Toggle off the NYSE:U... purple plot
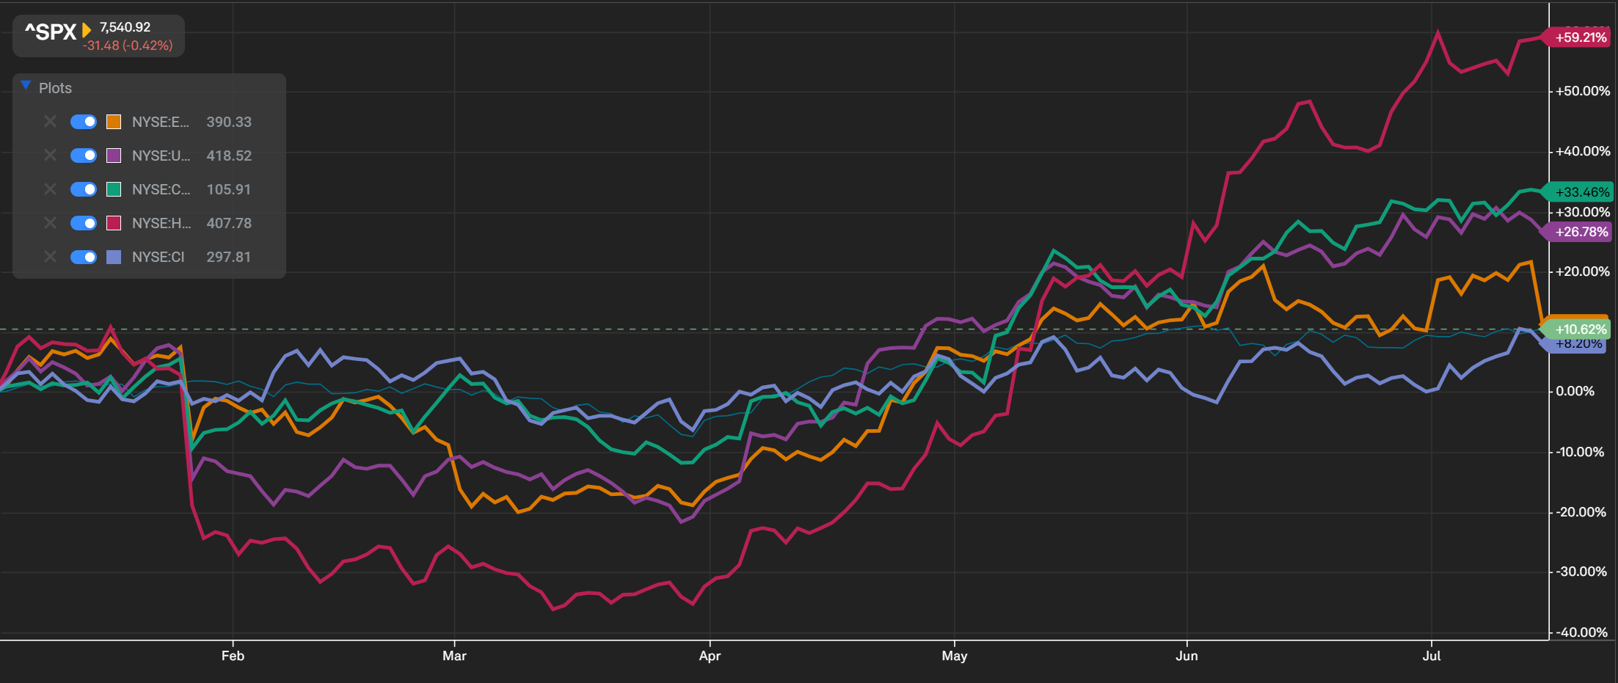The width and height of the screenshot is (1618, 683). (x=84, y=156)
